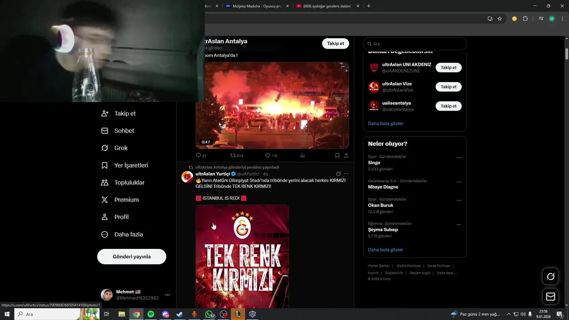Open League of Legends taskbar icon

click(x=238, y=314)
